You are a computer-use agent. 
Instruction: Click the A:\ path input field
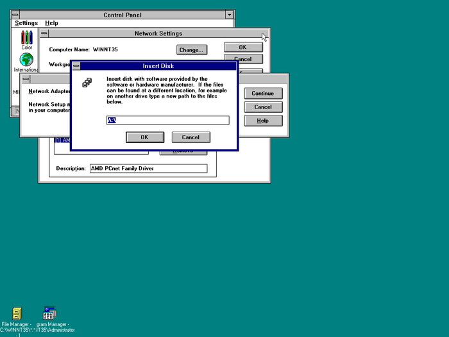coord(167,120)
